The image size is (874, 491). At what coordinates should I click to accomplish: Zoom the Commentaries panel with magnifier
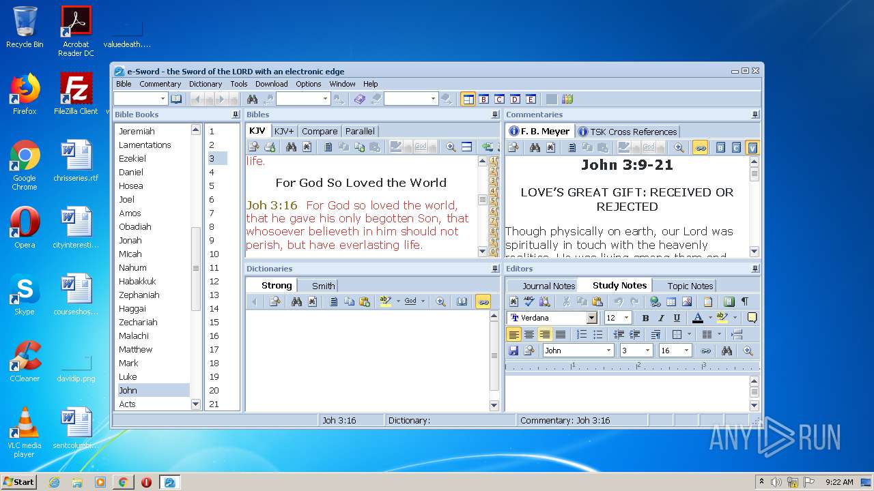pos(679,147)
